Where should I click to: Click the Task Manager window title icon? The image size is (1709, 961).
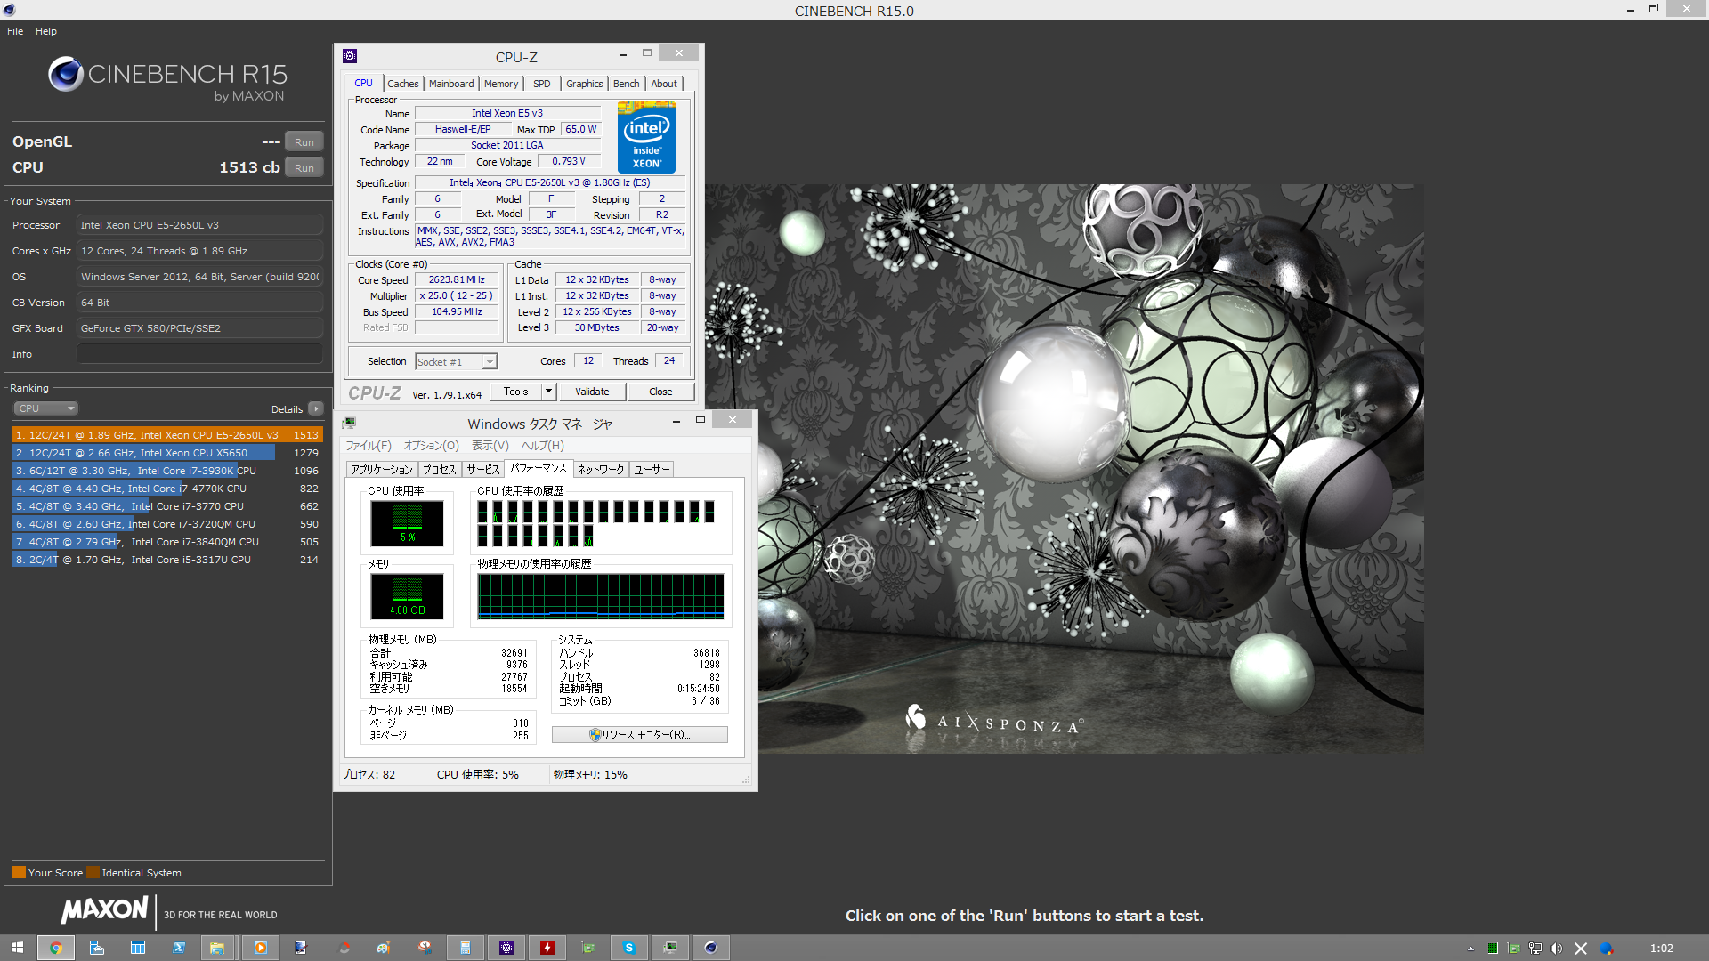[350, 423]
